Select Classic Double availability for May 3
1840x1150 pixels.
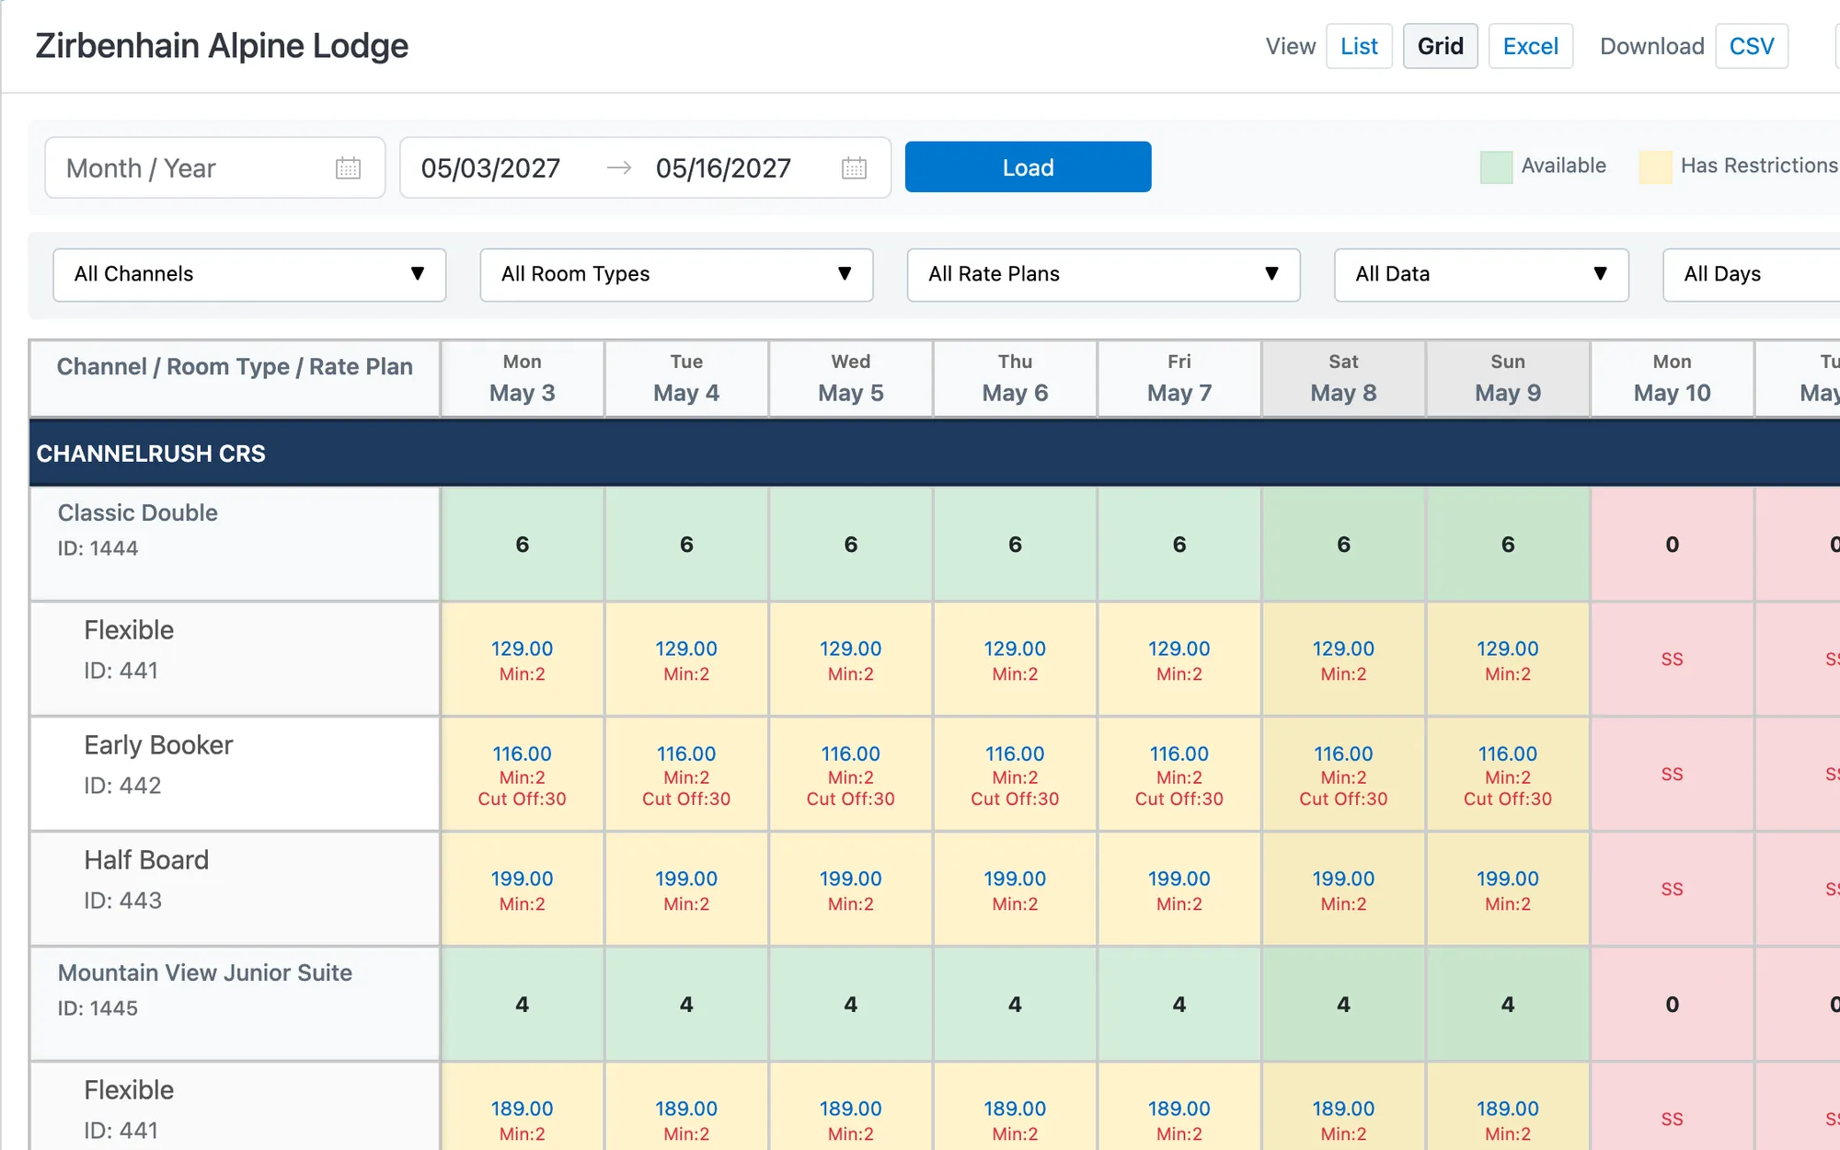522,545
